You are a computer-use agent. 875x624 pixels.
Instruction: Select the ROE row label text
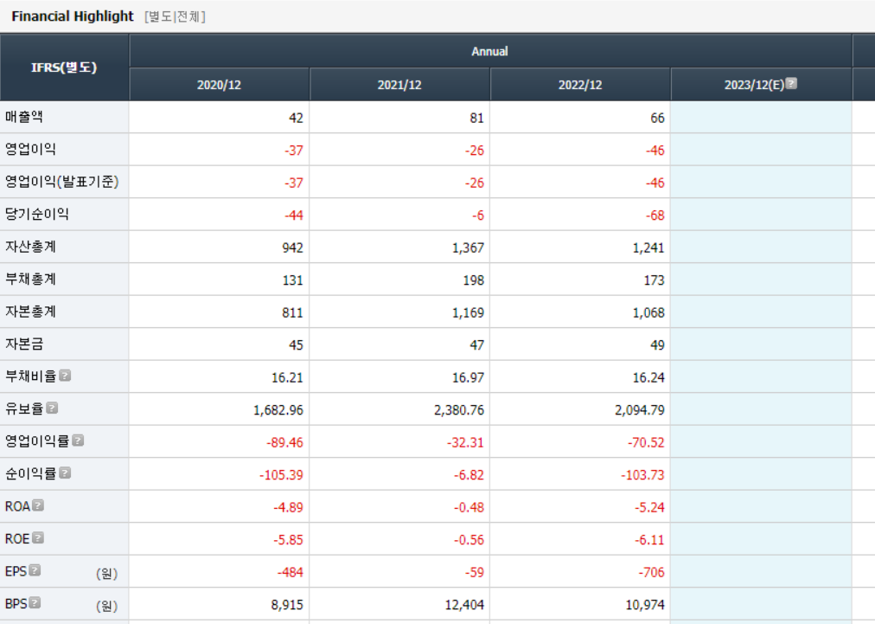pyautogui.click(x=17, y=538)
